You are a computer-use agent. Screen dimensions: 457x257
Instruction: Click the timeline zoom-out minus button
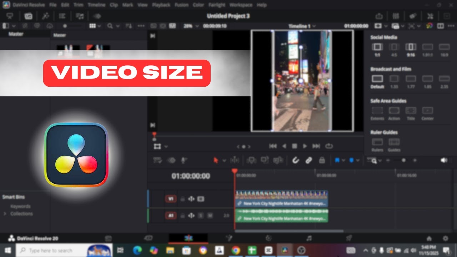(x=388, y=161)
